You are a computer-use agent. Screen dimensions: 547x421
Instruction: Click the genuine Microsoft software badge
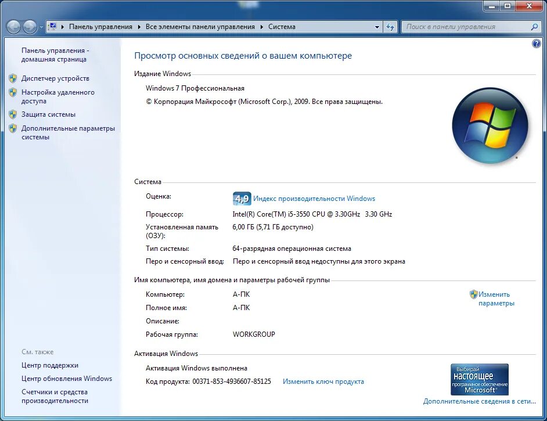click(479, 379)
